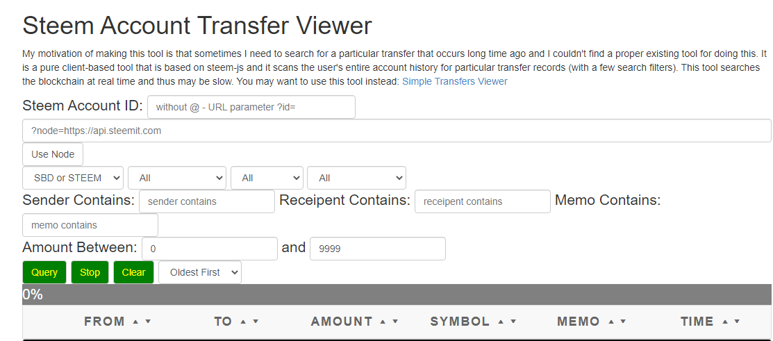Click the Steem Account ID label

pos(83,106)
